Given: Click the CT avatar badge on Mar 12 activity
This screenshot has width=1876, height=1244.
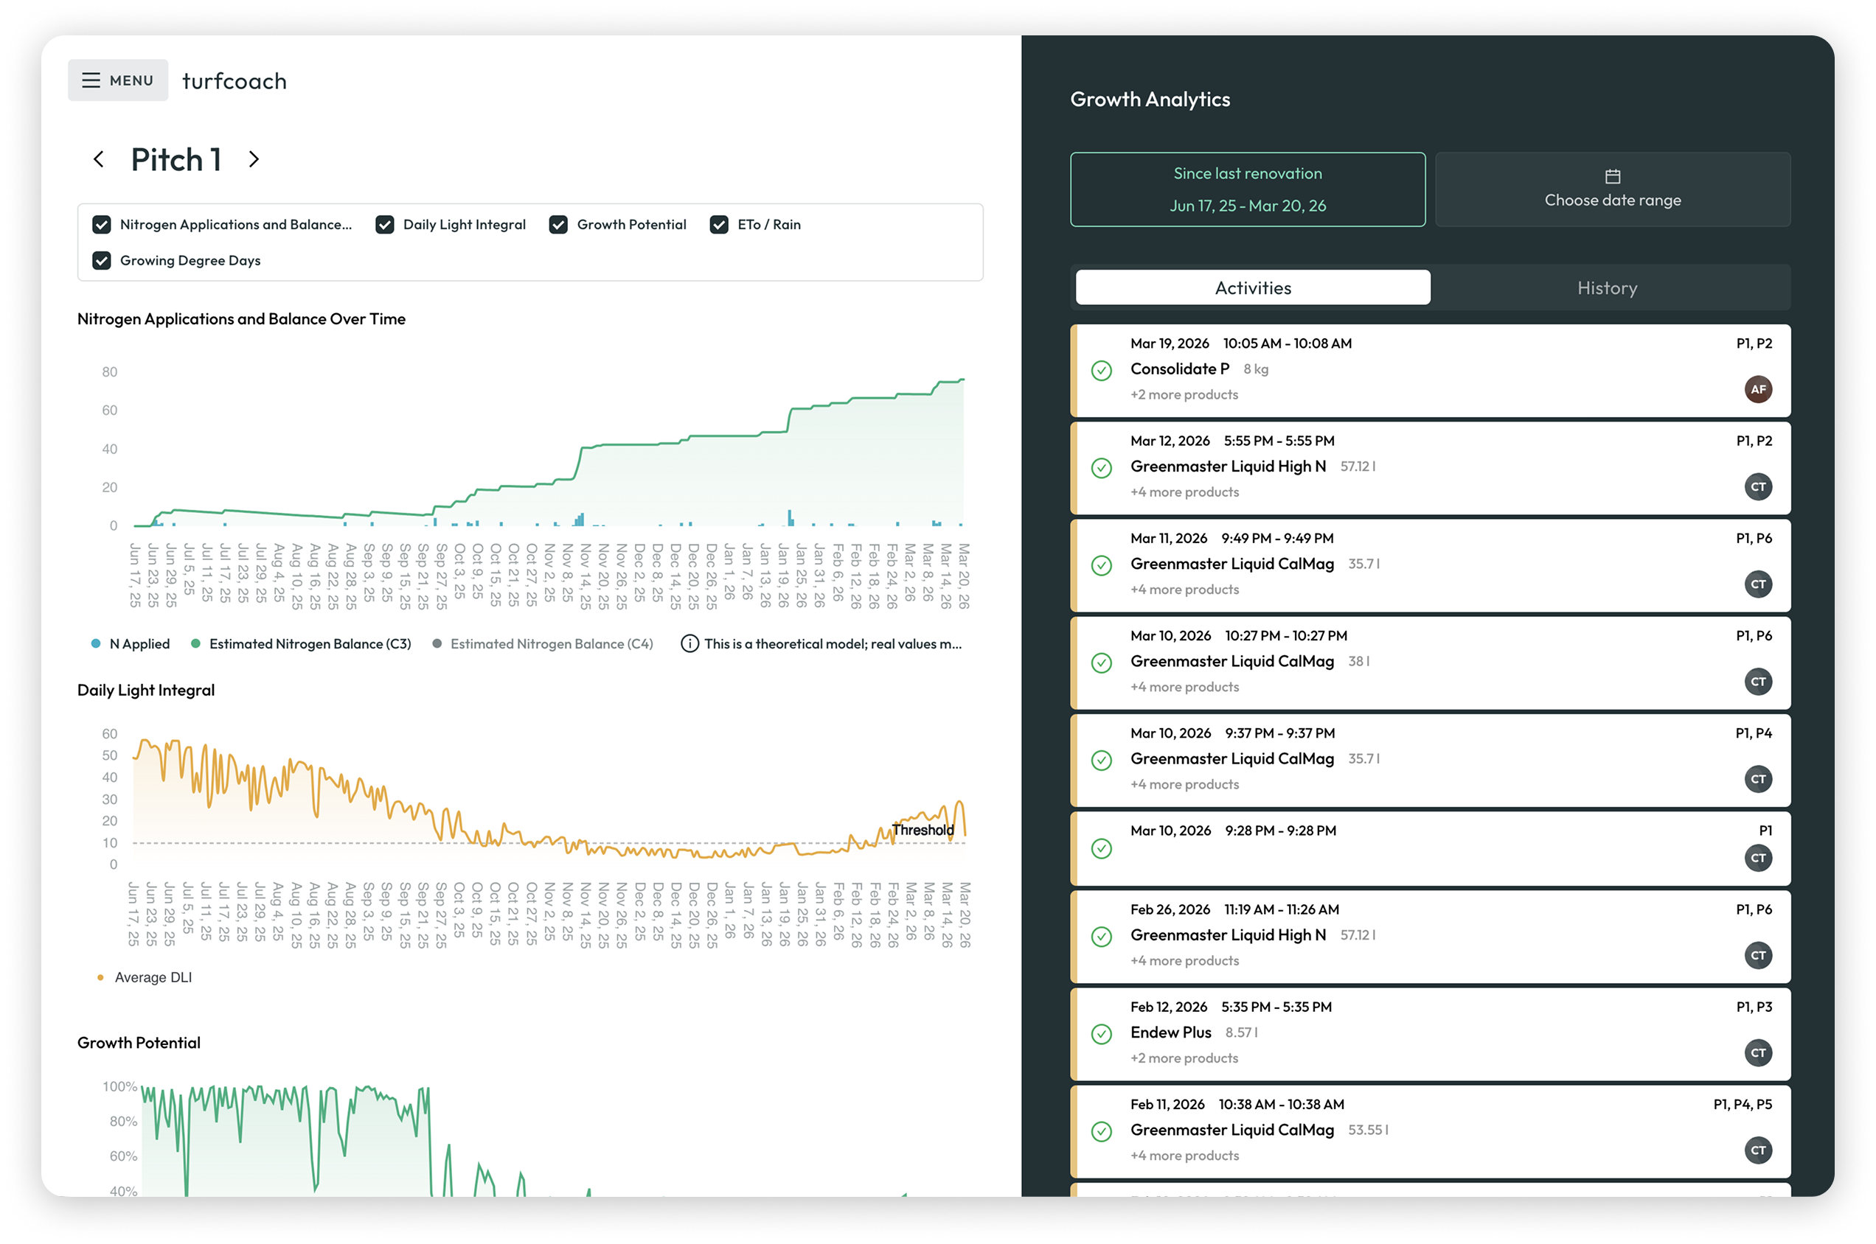Looking at the screenshot, I should click(1759, 486).
